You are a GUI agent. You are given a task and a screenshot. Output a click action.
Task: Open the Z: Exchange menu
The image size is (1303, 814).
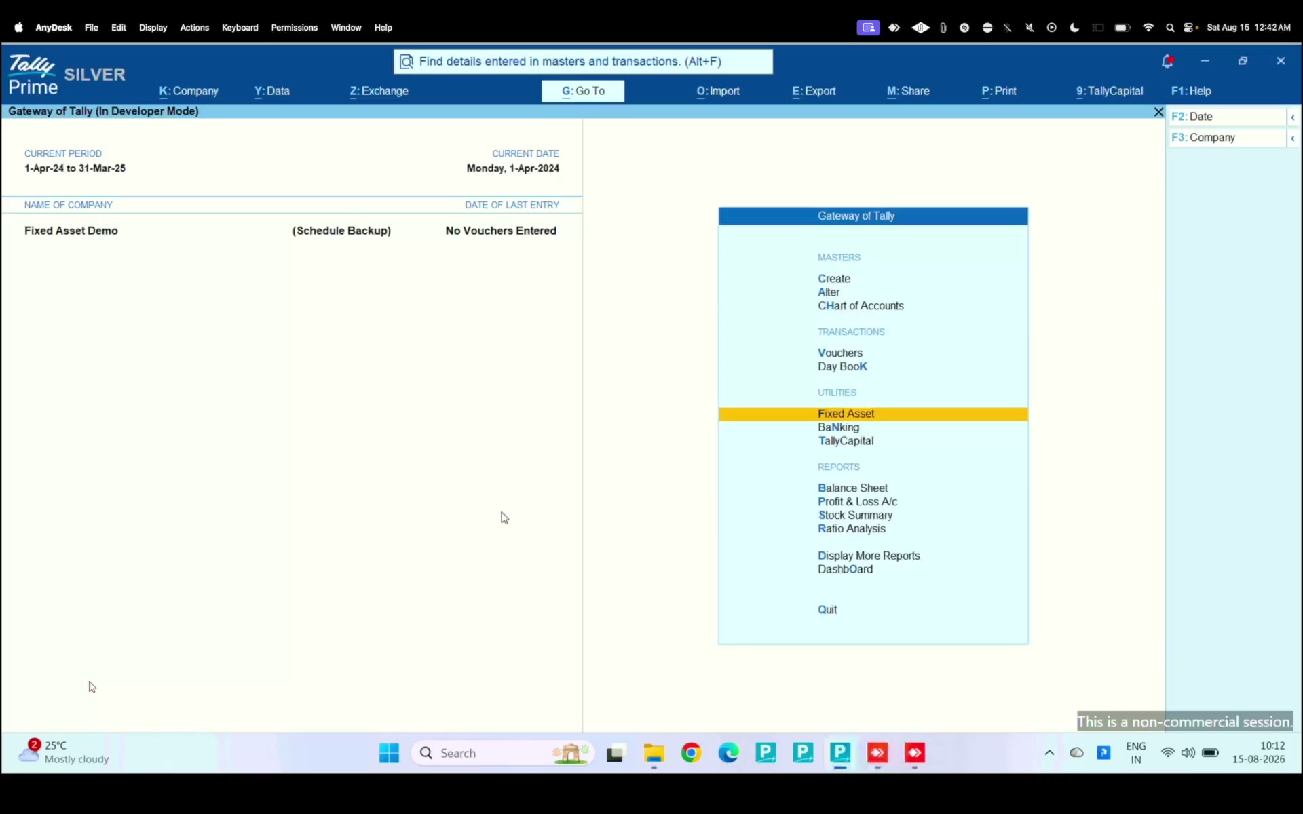pos(379,91)
